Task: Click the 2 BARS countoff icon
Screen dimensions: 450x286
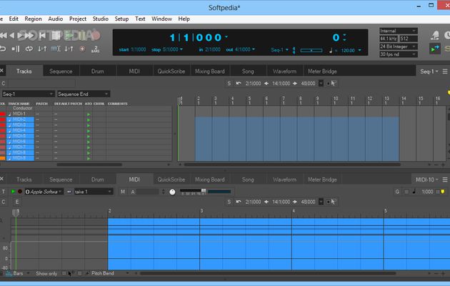Action: tap(96, 49)
